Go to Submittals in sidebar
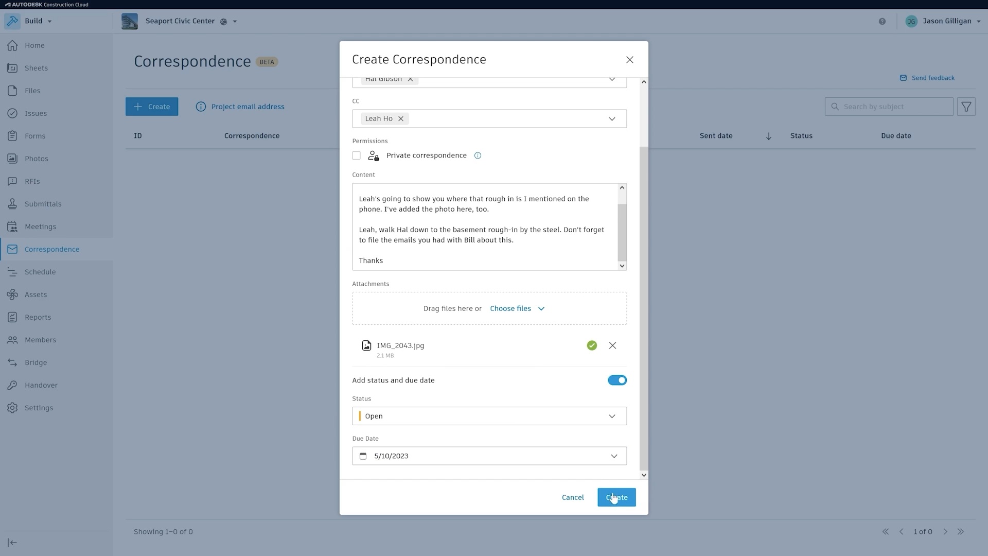The width and height of the screenshot is (988, 556). [x=43, y=204]
